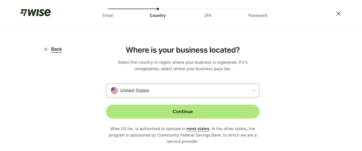
Task: Click the WISE wordmark text in header
Action: pyautogui.click(x=40, y=13)
